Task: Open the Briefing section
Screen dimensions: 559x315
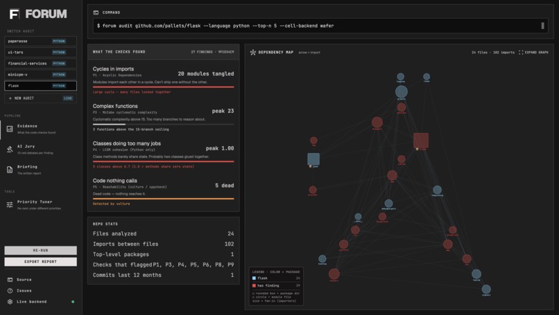Action: click(x=41, y=170)
